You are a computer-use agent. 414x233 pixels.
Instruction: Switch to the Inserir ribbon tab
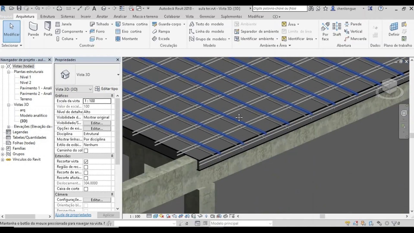(x=86, y=17)
